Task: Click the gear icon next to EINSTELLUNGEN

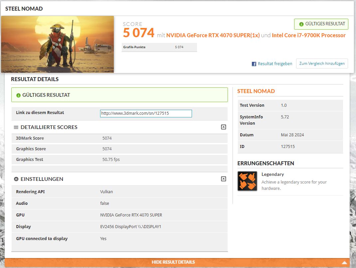Action: tap(16, 179)
